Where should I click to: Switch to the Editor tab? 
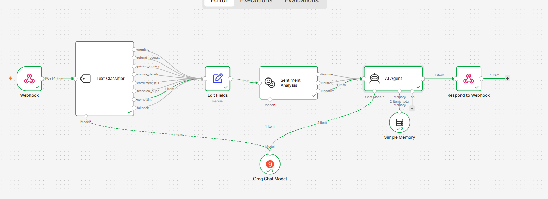pos(219,2)
